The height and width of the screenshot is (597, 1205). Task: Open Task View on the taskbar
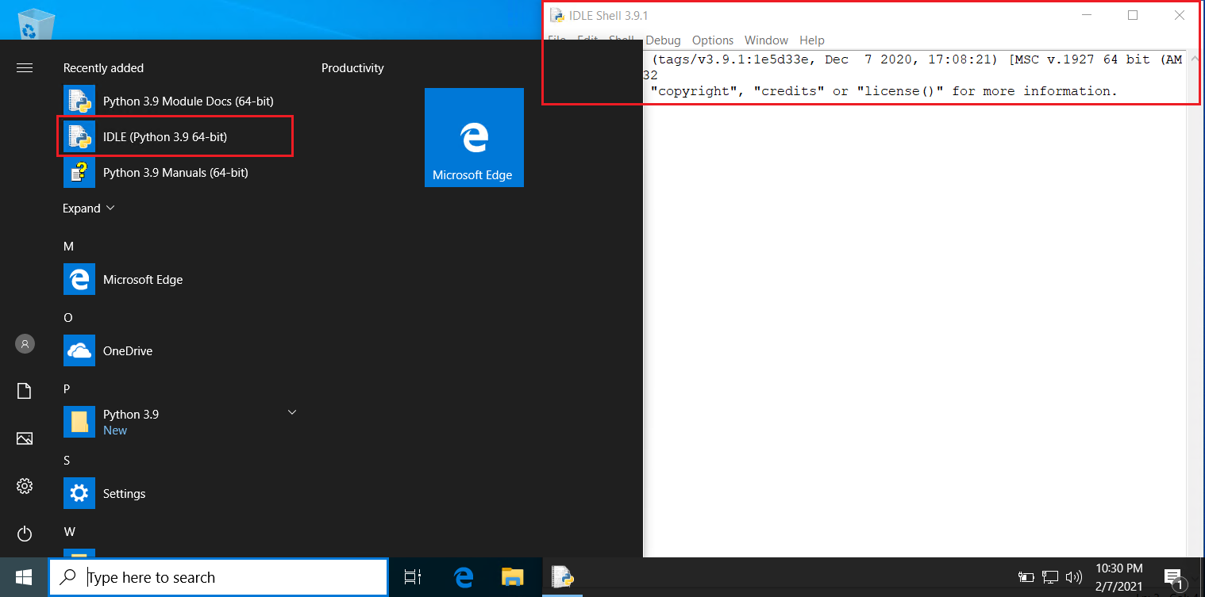(413, 577)
